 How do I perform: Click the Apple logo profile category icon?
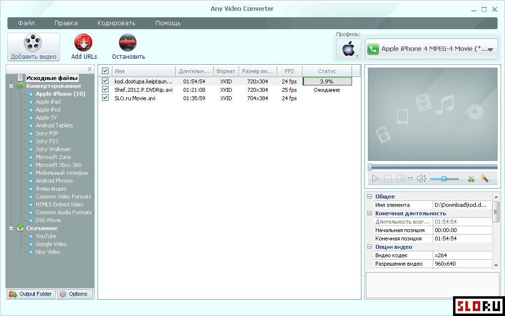[x=349, y=49]
